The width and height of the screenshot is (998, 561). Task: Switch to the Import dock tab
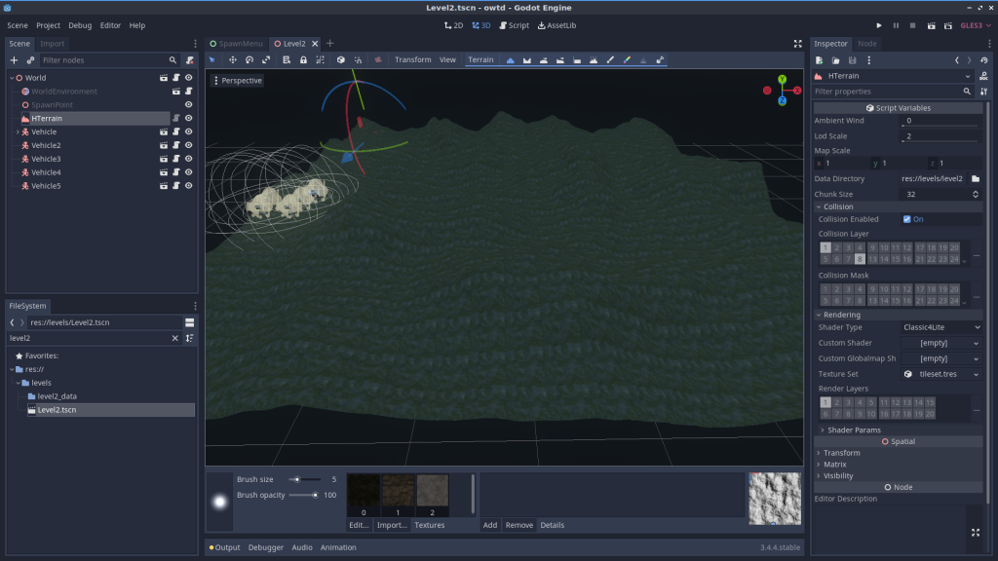pos(53,43)
